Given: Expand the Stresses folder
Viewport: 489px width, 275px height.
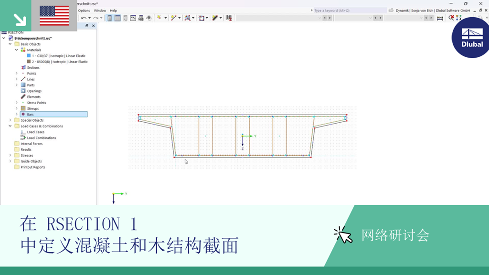Looking at the screenshot, I should 10,155.
